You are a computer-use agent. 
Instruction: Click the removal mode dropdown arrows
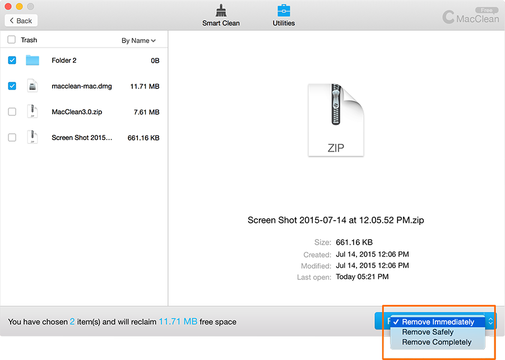click(x=490, y=321)
